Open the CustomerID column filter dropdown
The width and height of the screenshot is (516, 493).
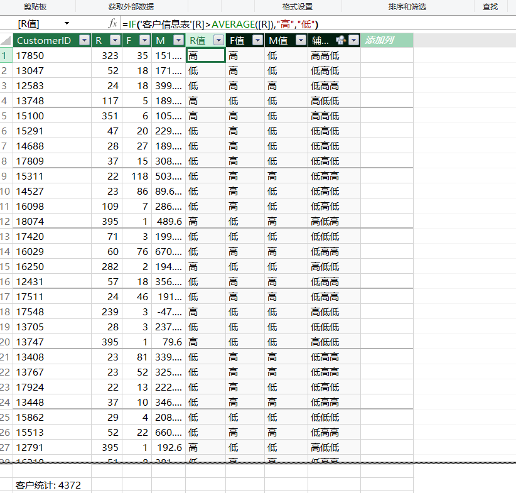[85, 40]
